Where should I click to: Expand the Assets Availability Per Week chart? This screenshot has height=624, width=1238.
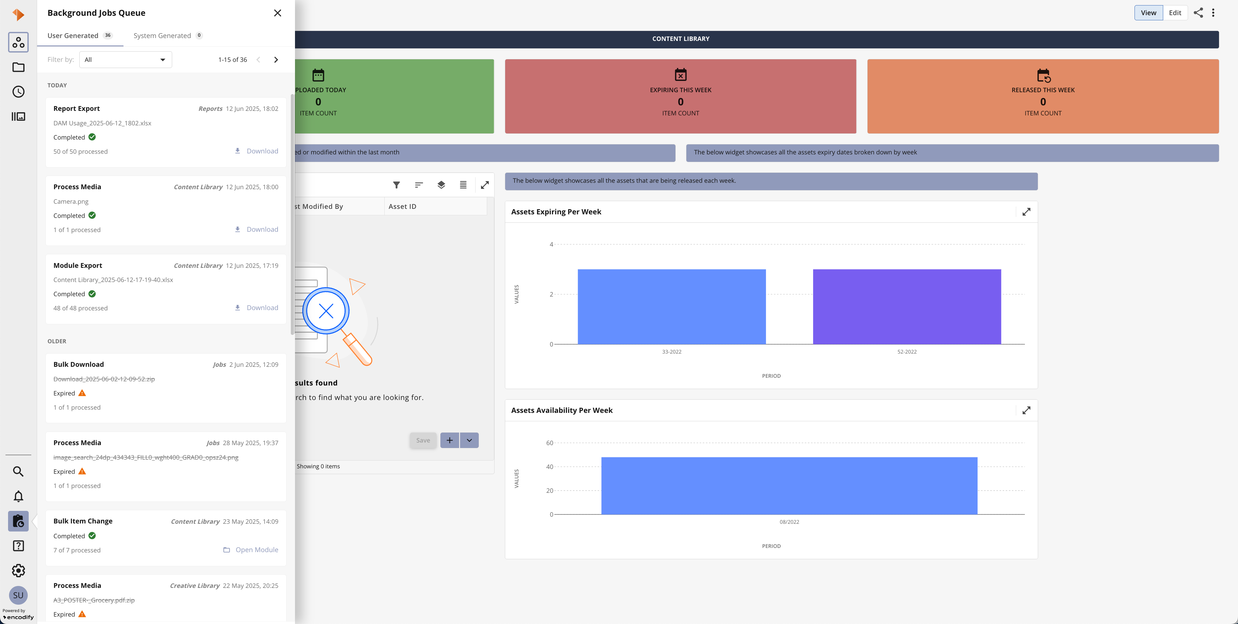[x=1027, y=410]
